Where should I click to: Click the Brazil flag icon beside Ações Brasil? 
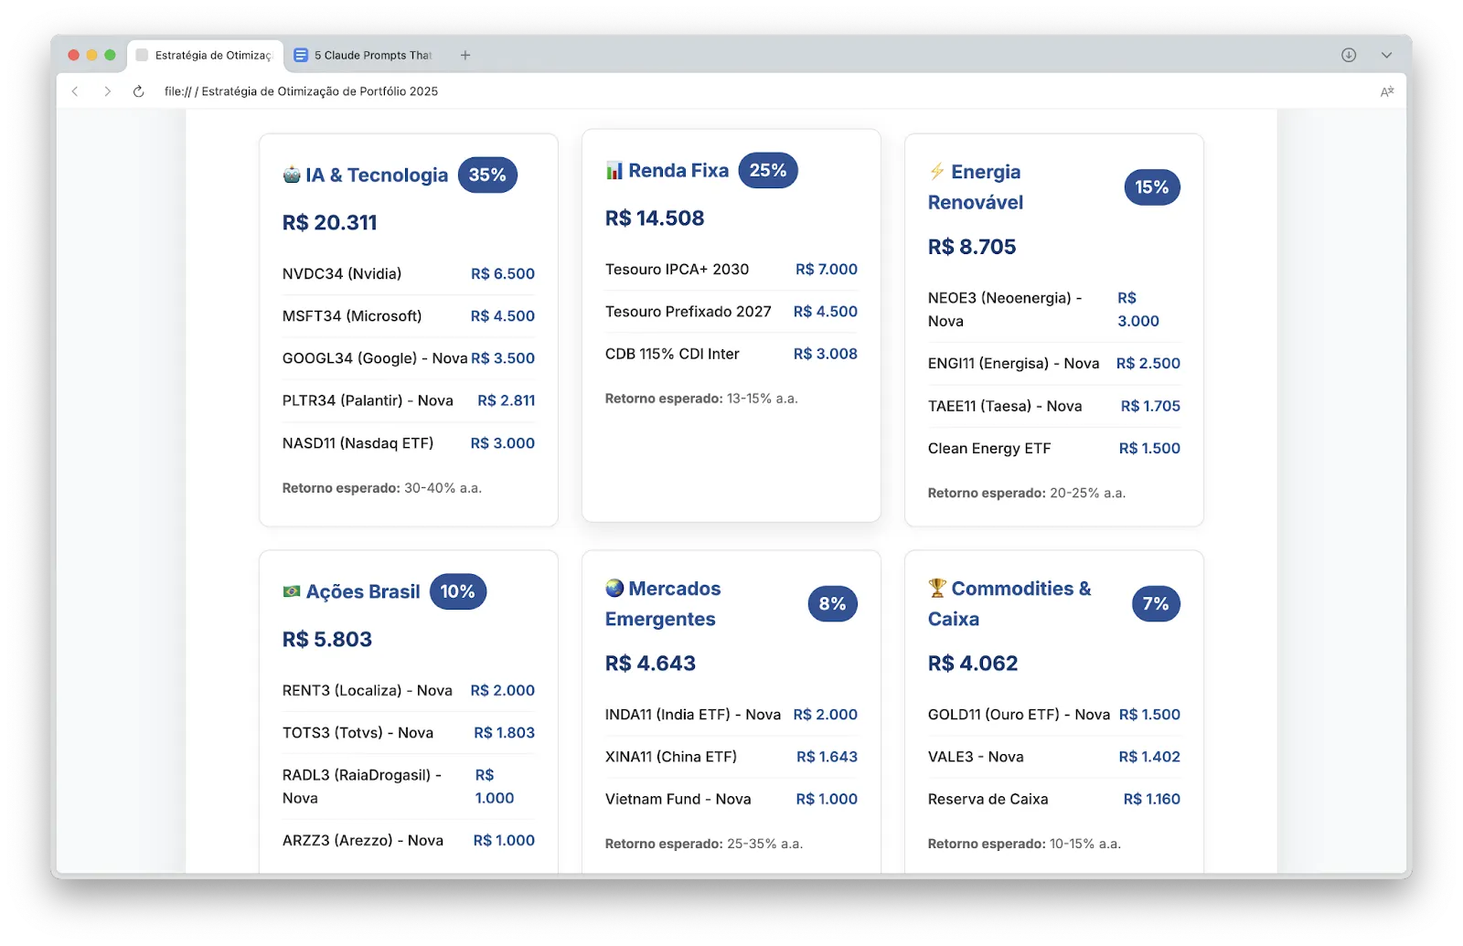(292, 591)
